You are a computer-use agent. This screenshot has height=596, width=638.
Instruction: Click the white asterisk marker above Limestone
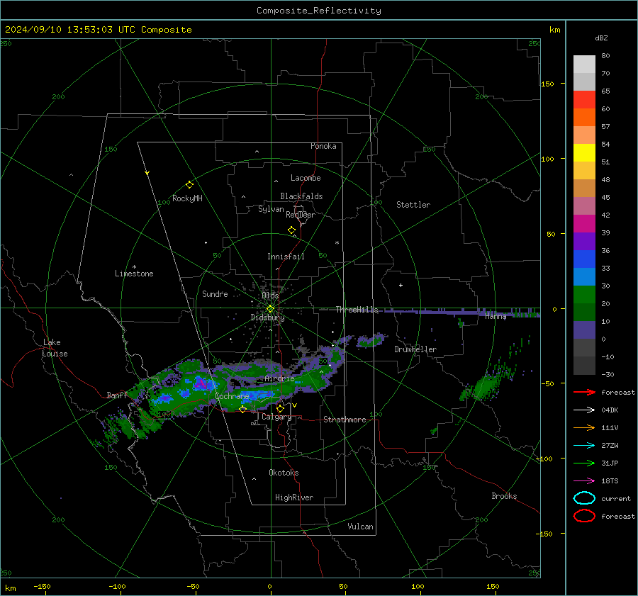click(x=134, y=267)
